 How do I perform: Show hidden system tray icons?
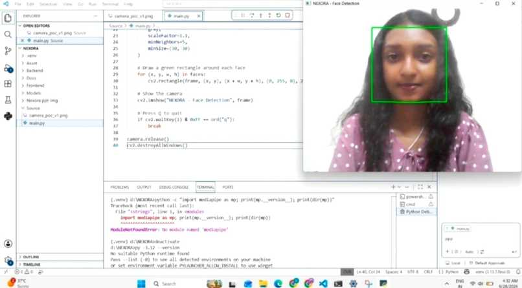(446, 283)
